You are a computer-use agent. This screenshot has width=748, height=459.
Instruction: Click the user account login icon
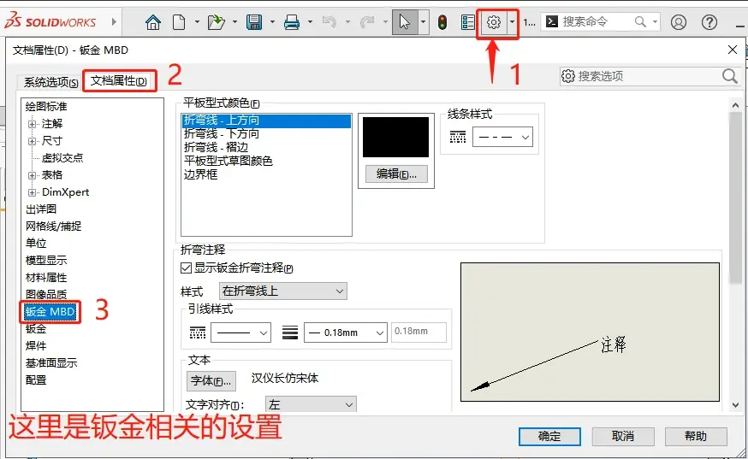pyautogui.click(x=679, y=22)
